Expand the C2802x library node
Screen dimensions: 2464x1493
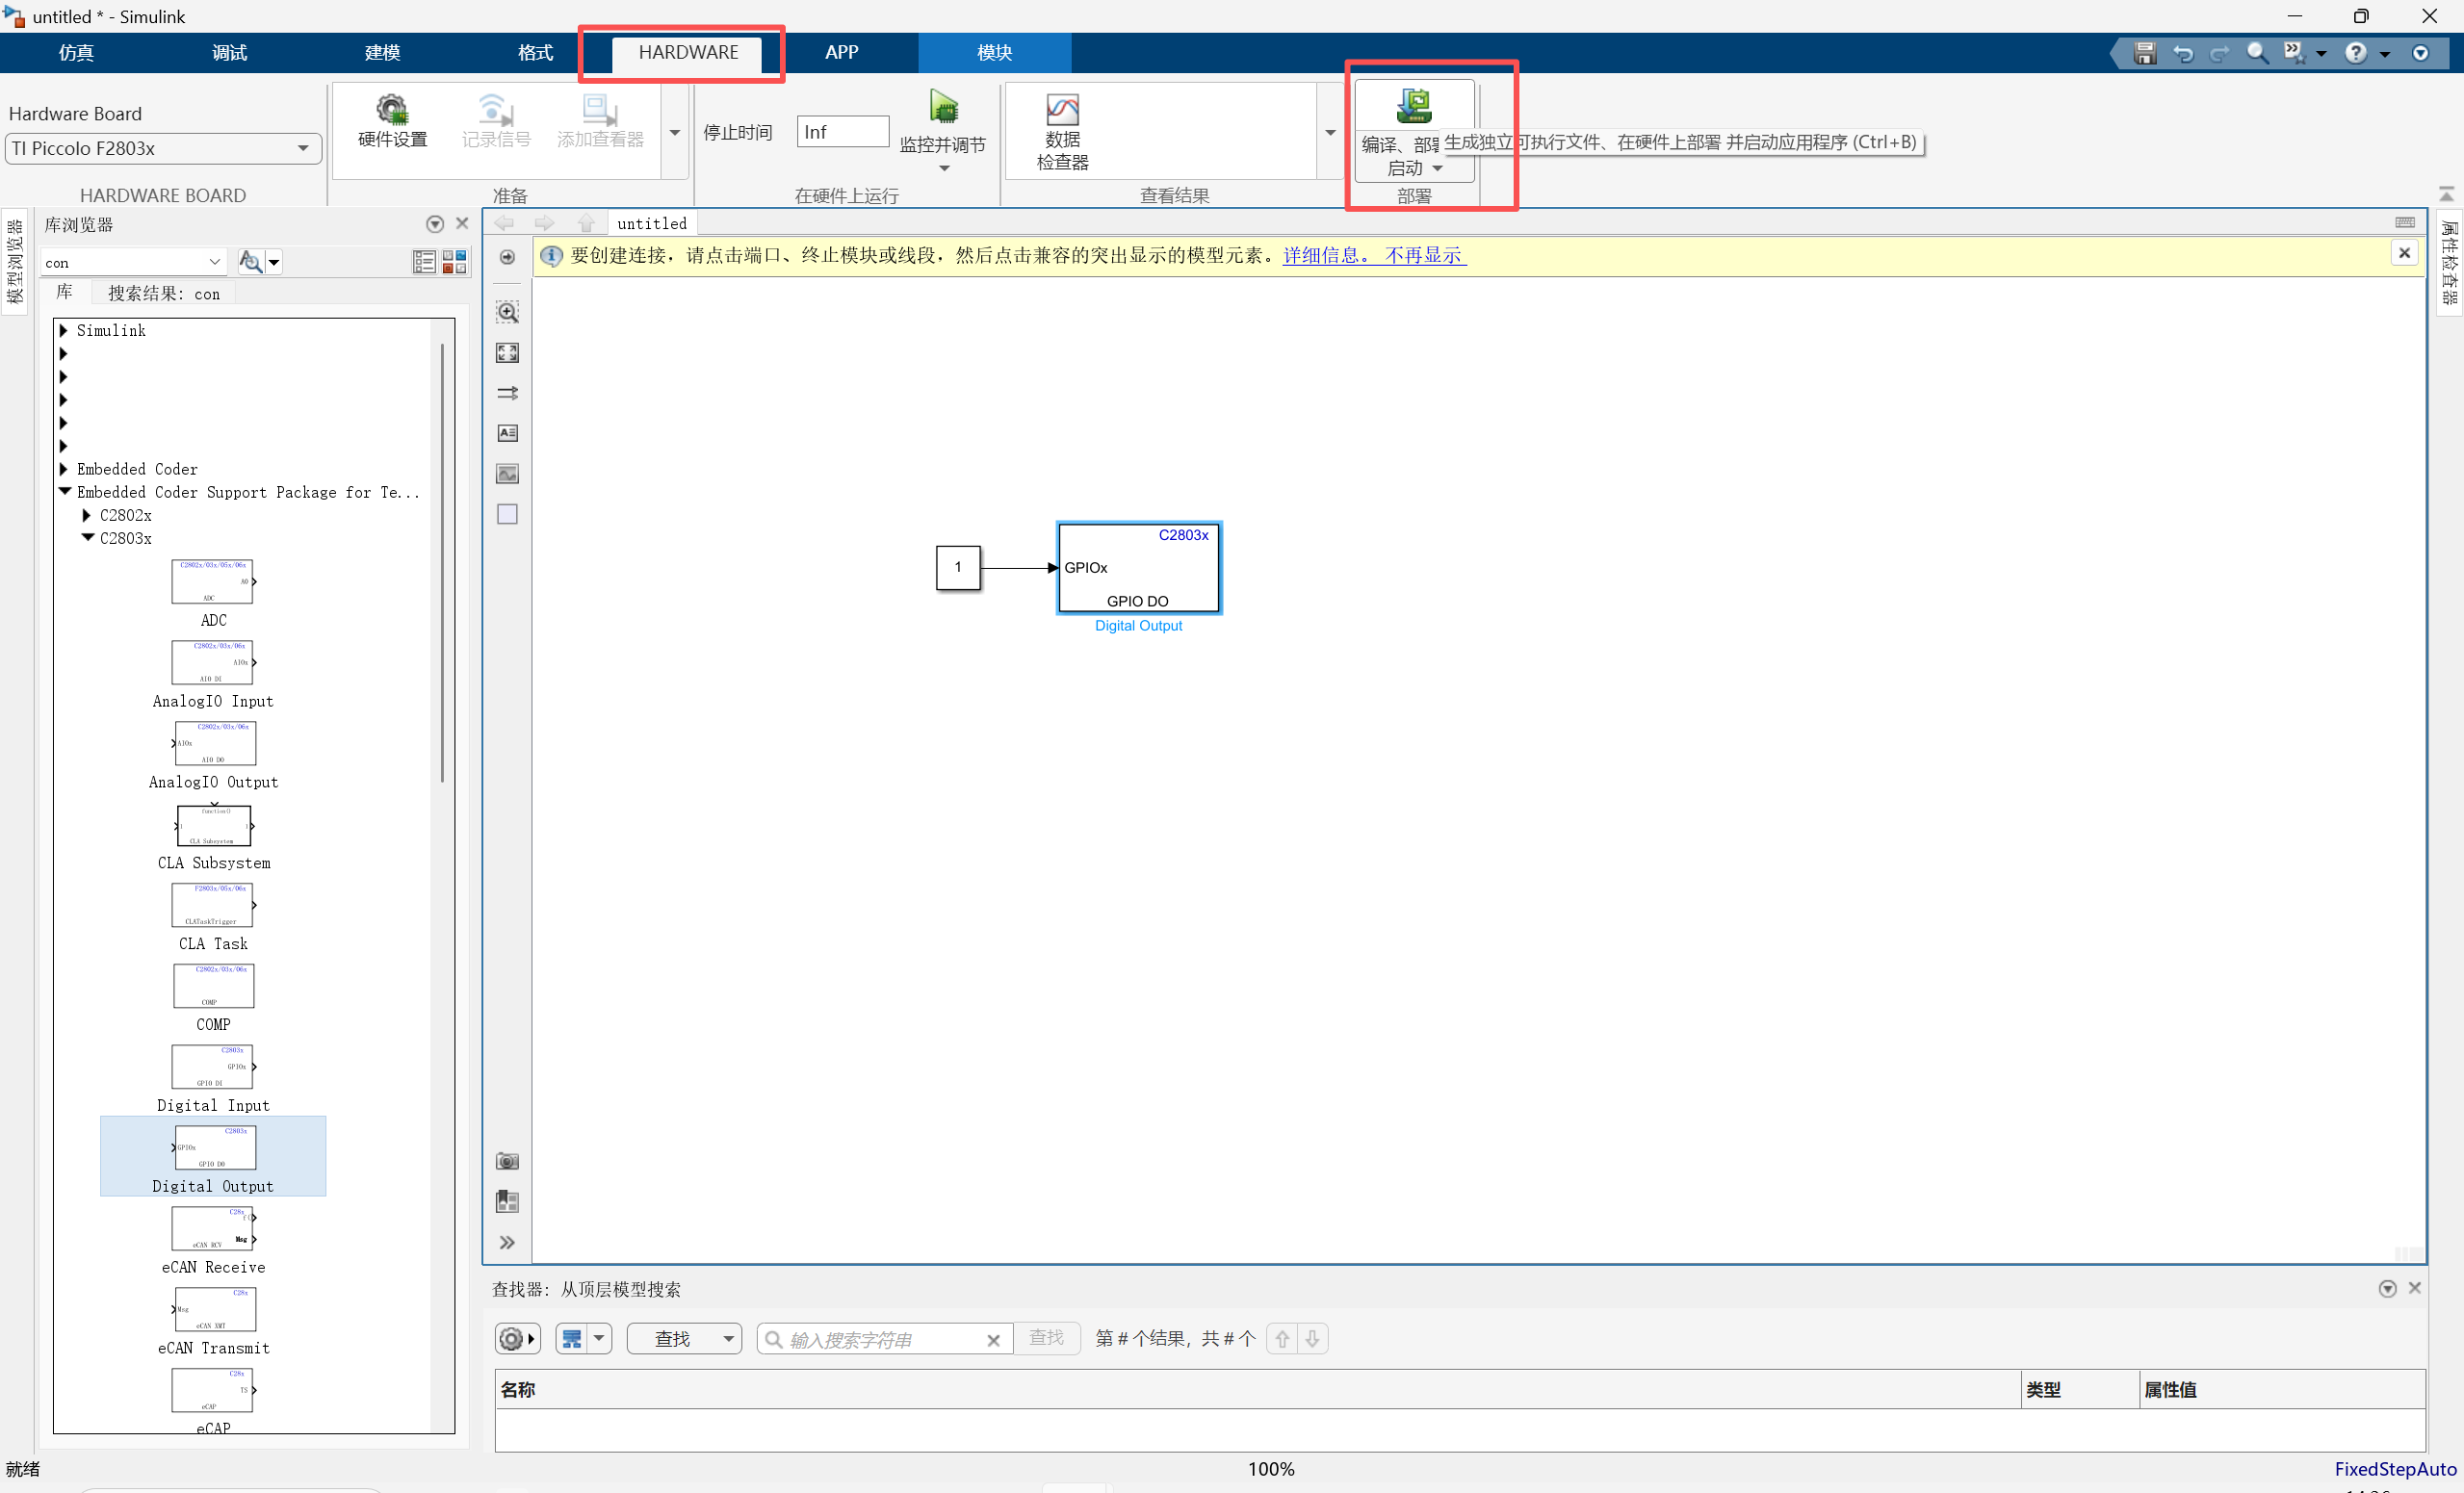(87, 515)
